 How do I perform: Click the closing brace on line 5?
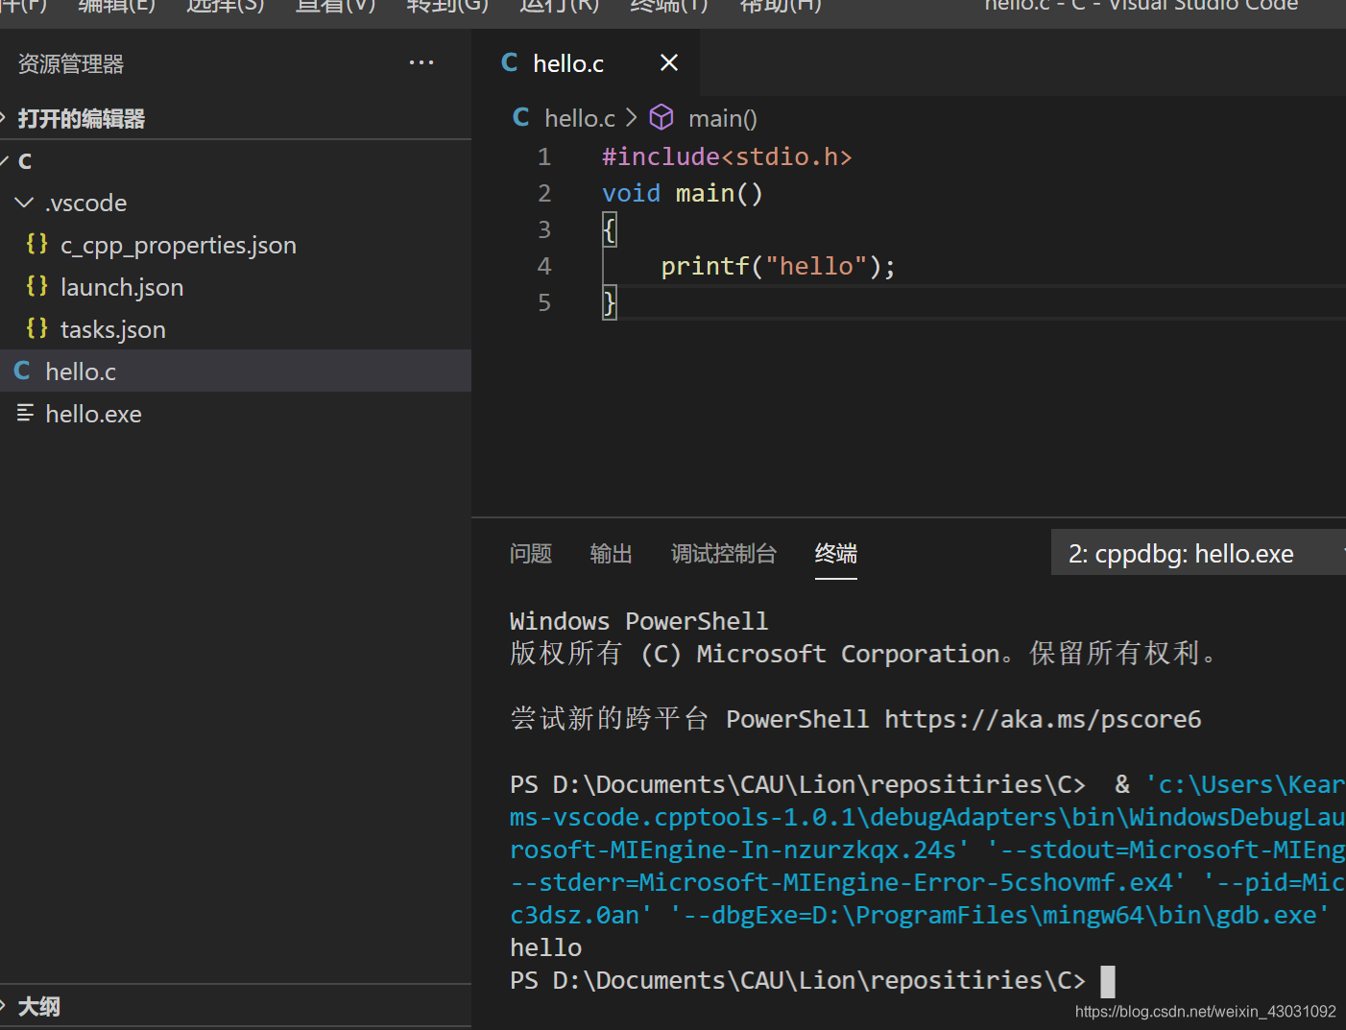tap(609, 302)
